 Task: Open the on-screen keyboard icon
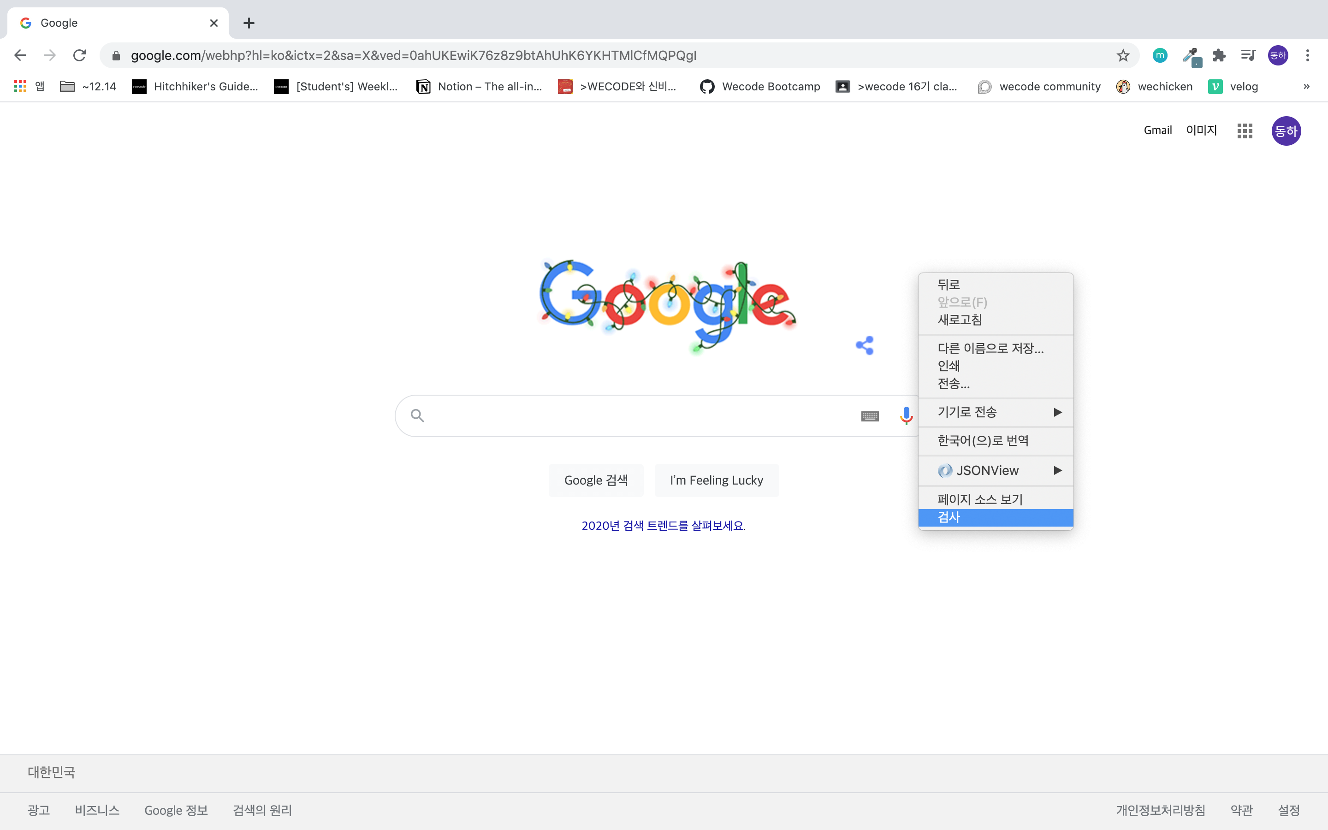(870, 416)
